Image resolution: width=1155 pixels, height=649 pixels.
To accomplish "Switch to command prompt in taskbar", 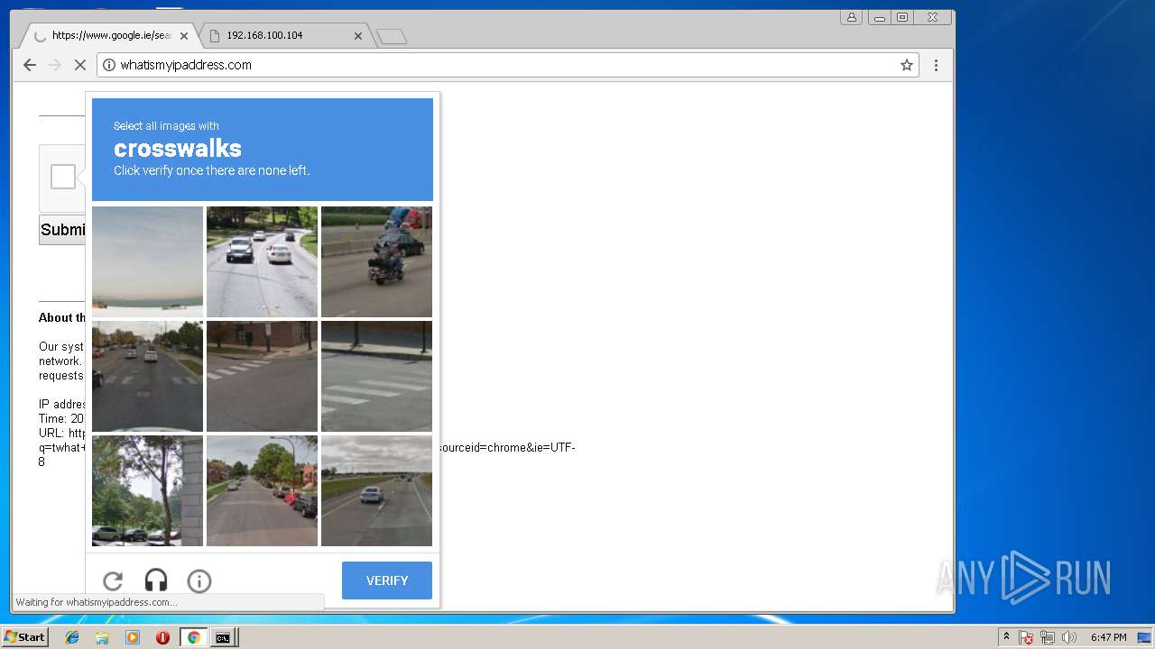I will [x=222, y=637].
